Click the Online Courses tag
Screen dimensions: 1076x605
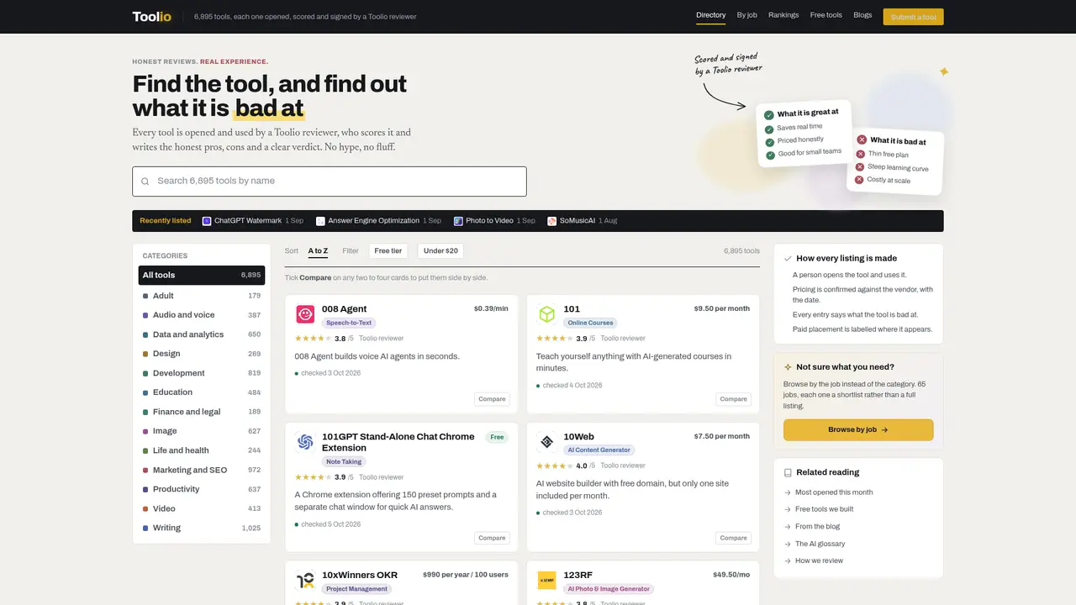590,323
